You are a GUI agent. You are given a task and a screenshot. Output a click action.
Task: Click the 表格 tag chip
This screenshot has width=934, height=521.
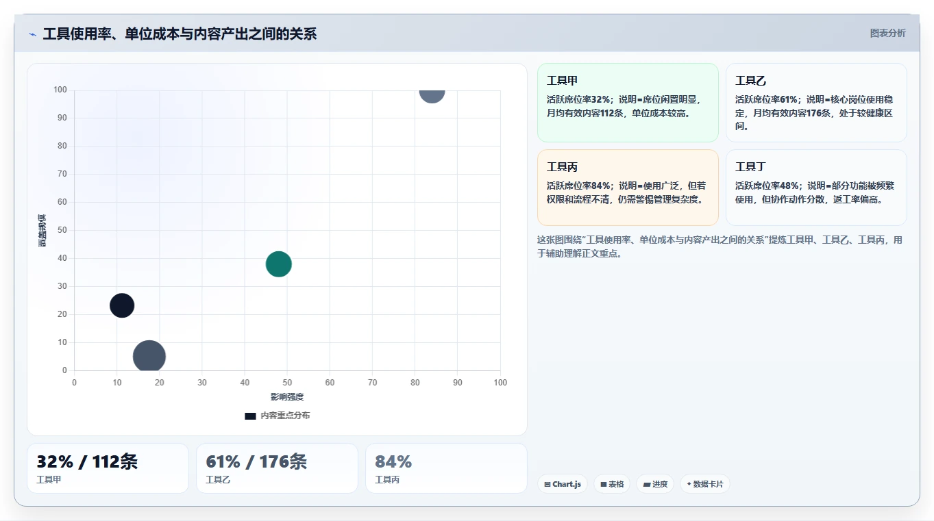coord(612,484)
